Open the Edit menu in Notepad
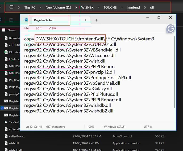 39,28
